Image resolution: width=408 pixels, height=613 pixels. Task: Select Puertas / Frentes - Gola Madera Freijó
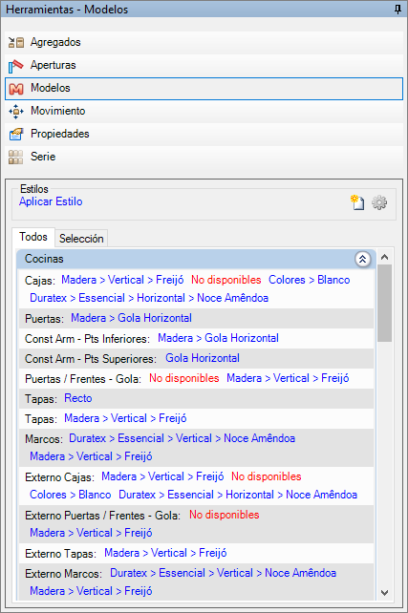(288, 378)
